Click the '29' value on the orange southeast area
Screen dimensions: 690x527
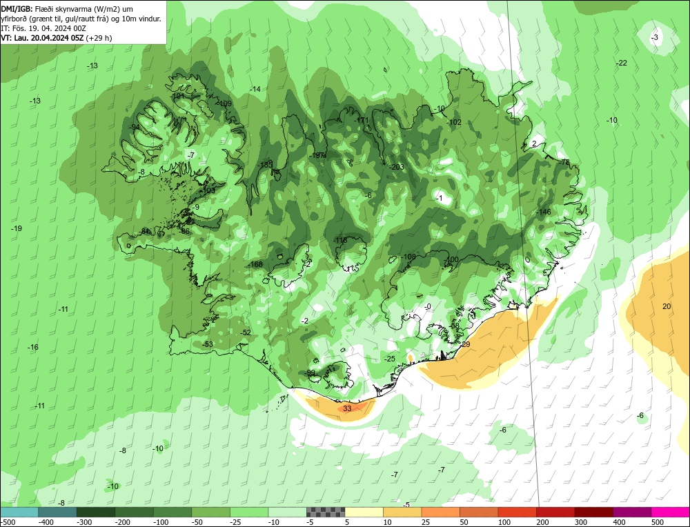466,344
